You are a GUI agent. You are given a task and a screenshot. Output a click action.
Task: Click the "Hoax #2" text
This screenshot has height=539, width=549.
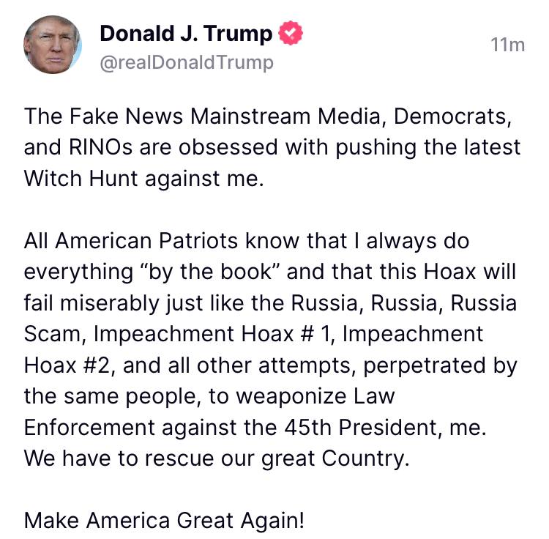tap(68, 365)
